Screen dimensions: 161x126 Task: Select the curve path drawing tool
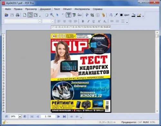pos(110,15)
